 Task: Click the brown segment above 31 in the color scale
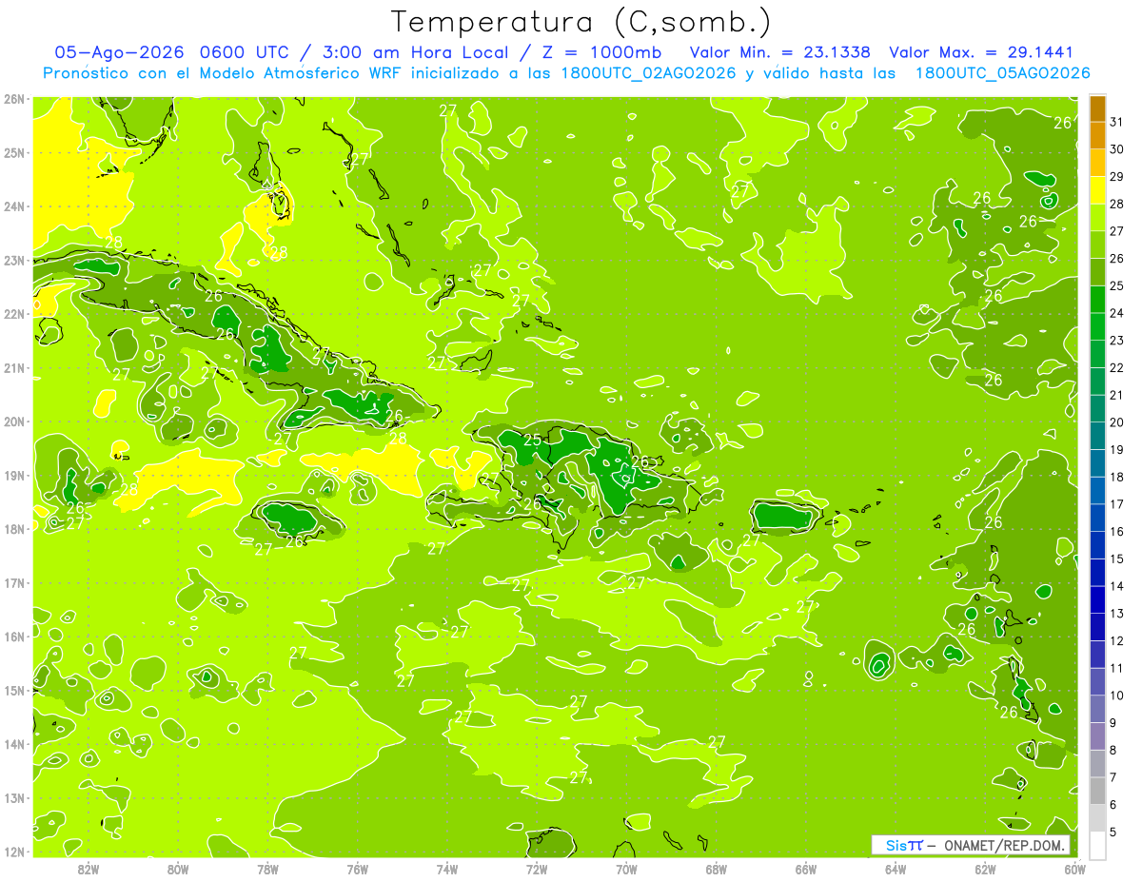[1097, 108]
